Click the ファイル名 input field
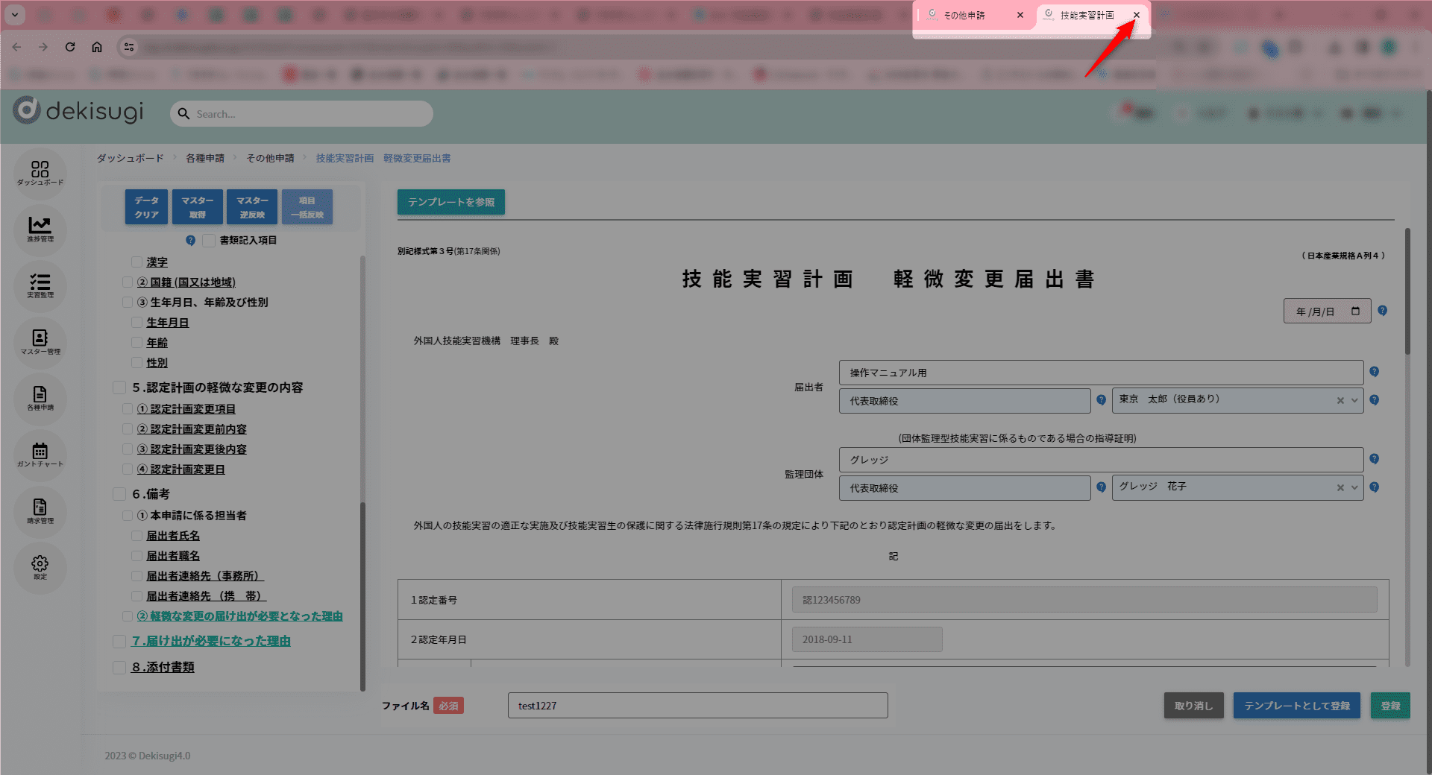Viewport: 1432px width, 775px height. (697, 706)
